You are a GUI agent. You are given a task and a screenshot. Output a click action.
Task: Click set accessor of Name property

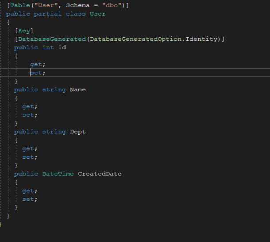pyautogui.click(x=28, y=115)
